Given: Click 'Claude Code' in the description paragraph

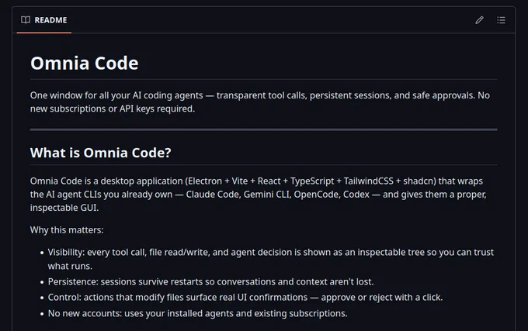Looking at the screenshot, I should tap(213, 195).
